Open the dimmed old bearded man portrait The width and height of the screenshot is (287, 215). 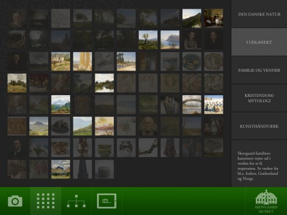(x=148, y=126)
